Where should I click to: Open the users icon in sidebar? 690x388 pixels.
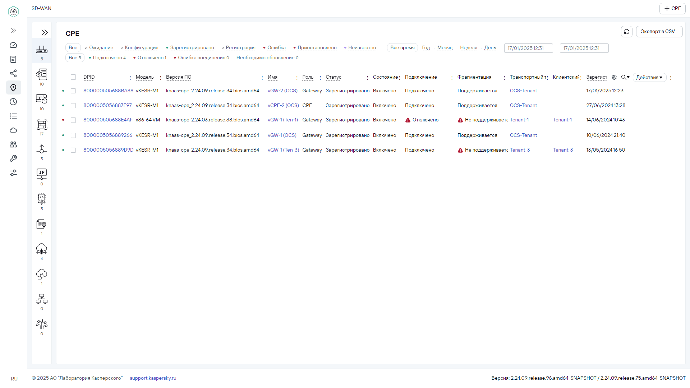point(13,144)
